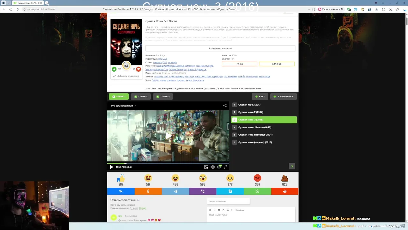Click the laughing reaction (486)
Image resolution: width=408 pixels, height=230 pixels.
point(175,178)
